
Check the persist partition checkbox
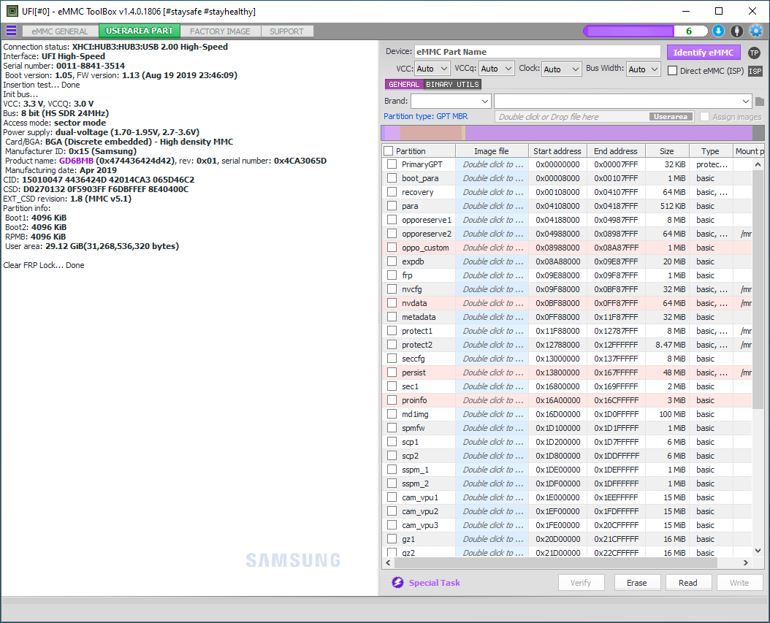point(392,372)
